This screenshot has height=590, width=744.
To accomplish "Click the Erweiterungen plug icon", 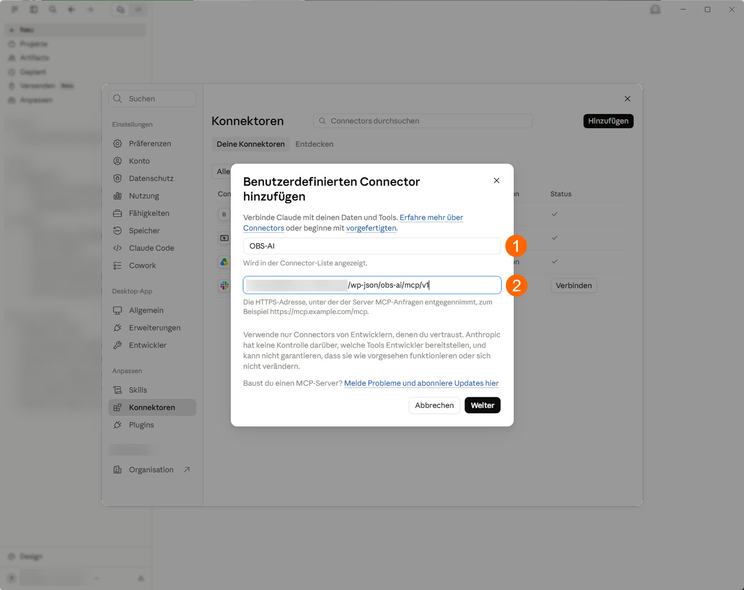I will [x=117, y=328].
